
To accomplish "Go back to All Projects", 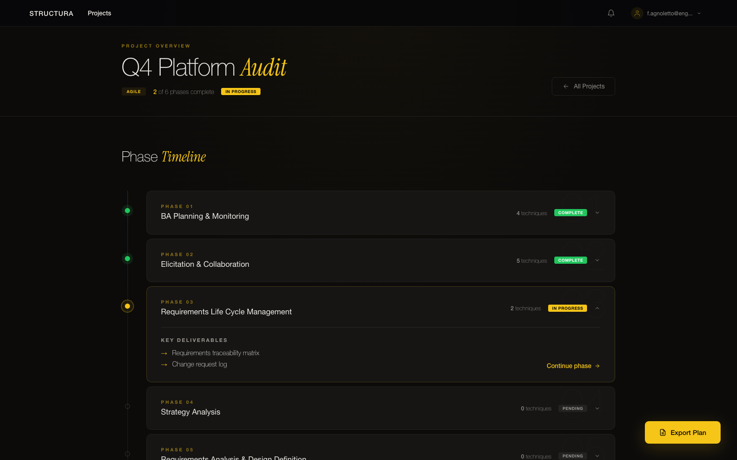I will 583,86.
